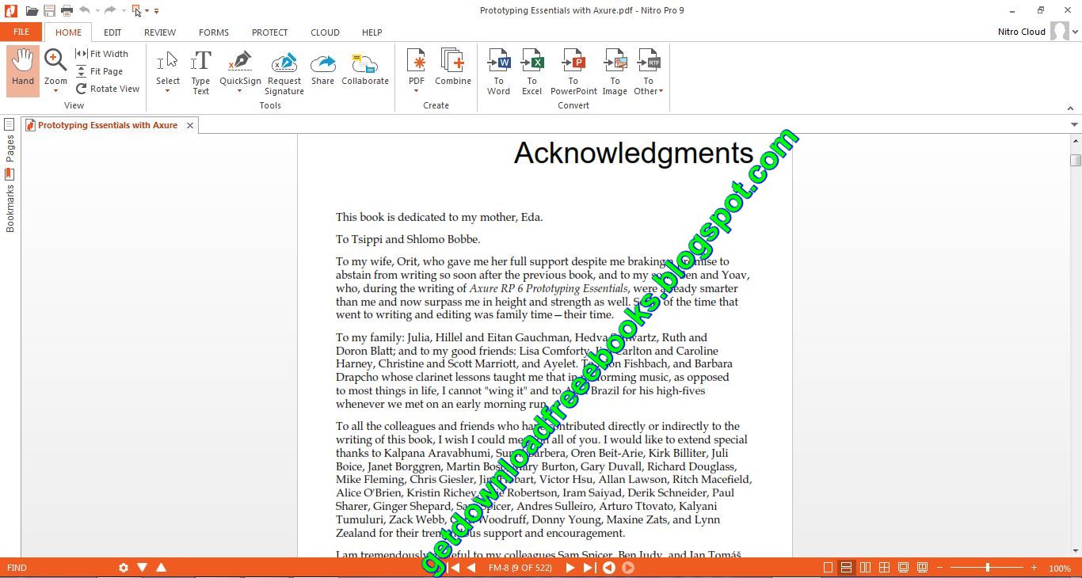Screen dimensions: 1082x578
Task: Go forward to the next view
Action: pyautogui.click(x=628, y=568)
